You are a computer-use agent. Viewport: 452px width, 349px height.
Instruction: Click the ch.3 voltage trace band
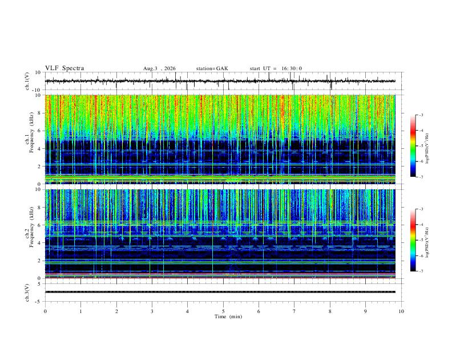tap(220, 292)
